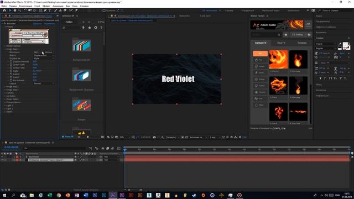Select the Eraser tool

tap(65, 11)
